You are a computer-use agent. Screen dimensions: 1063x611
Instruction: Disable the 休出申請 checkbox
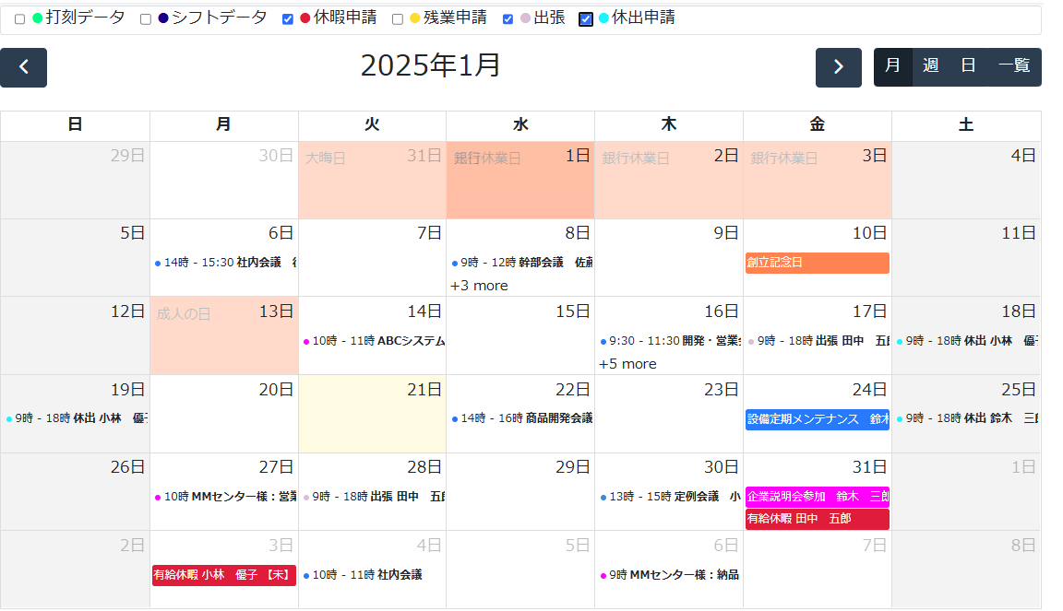pyautogui.click(x=586, y=19)
